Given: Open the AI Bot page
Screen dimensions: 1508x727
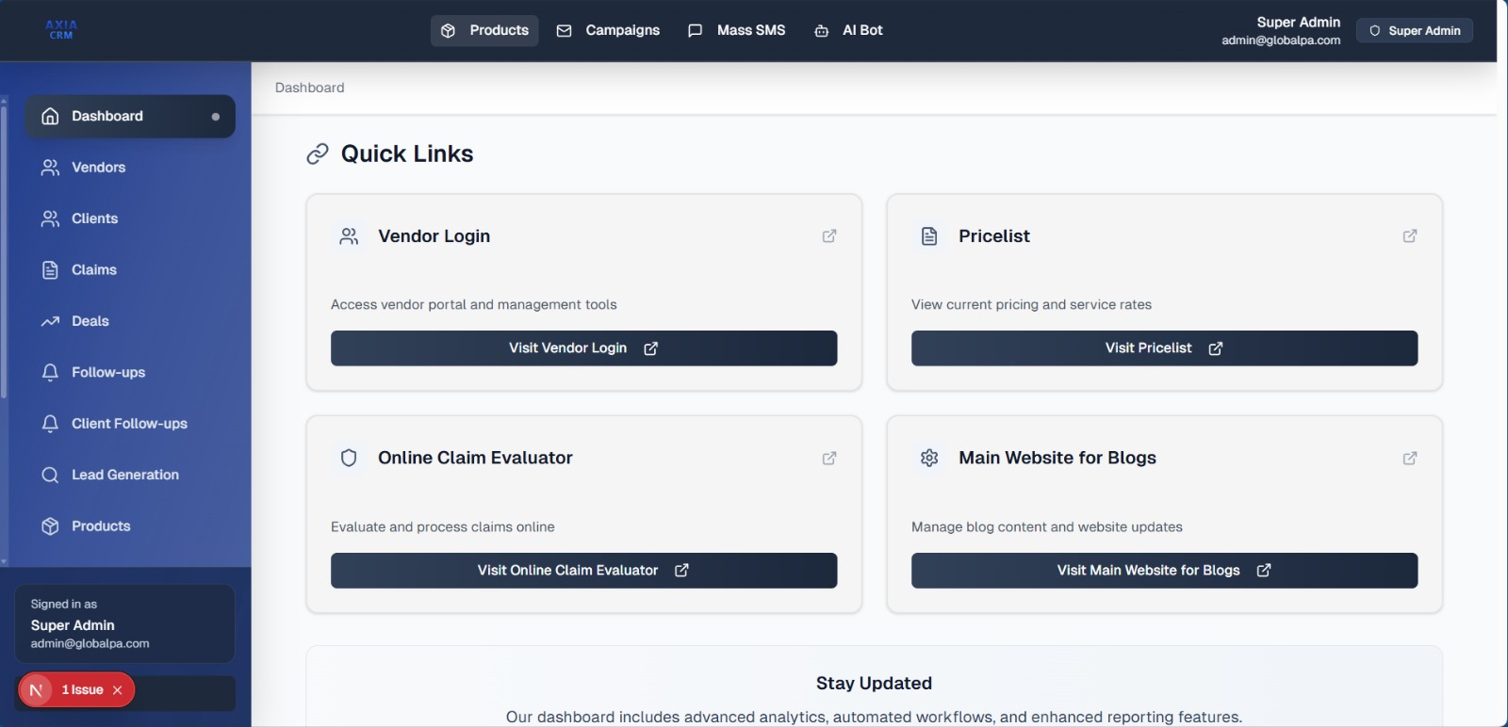Looking at the screenshot, I should [848, 31].
